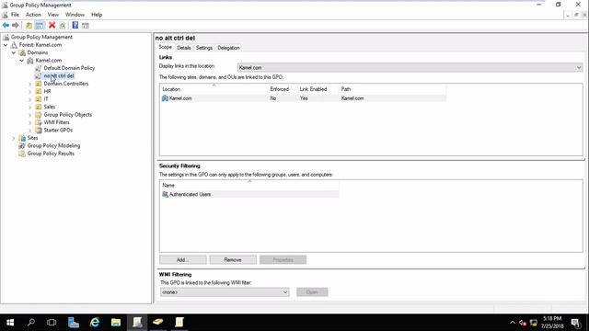Expand the Sales node
Viewport: 589px width, 331px height.
pos(30,107)
